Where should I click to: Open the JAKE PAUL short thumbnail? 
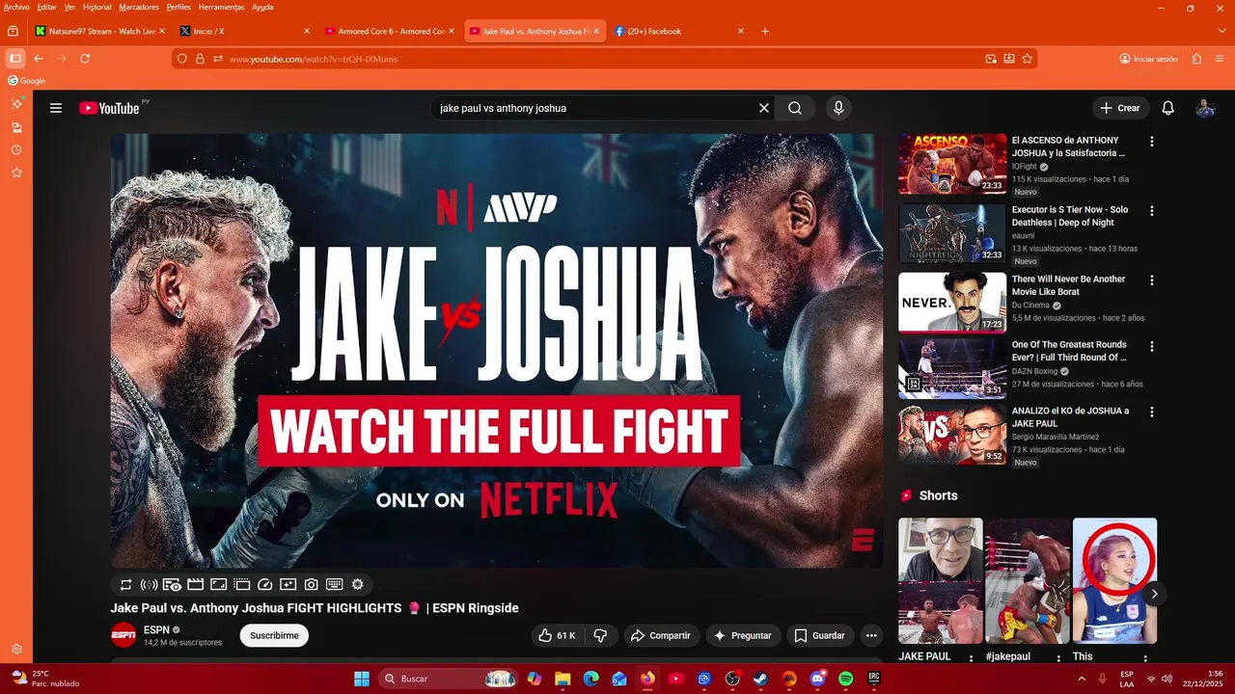(941, 581)
